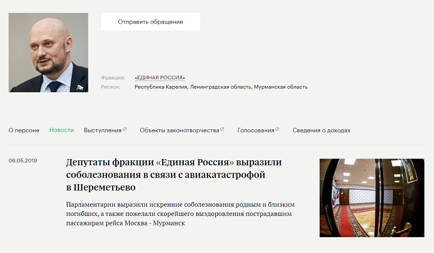This screenshot has height=253, width=434.
Task: Follow the «ЕДИНАЯ РОССИЯ» faction link
Action: 160,78
